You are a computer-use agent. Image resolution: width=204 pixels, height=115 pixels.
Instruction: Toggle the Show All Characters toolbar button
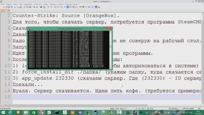click(x=64, y=7)
